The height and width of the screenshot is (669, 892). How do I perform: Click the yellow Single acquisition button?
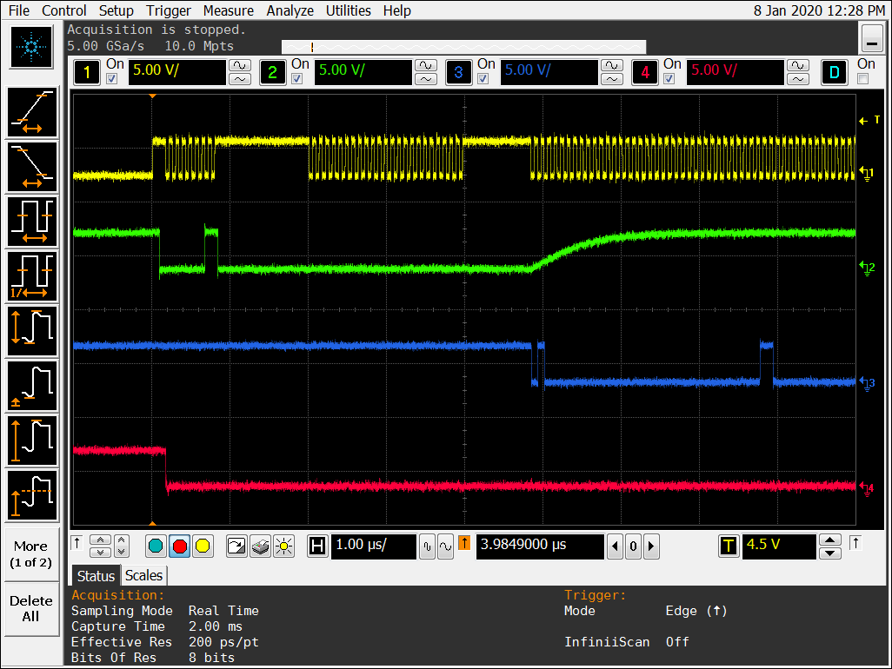(x=203, y=546)
